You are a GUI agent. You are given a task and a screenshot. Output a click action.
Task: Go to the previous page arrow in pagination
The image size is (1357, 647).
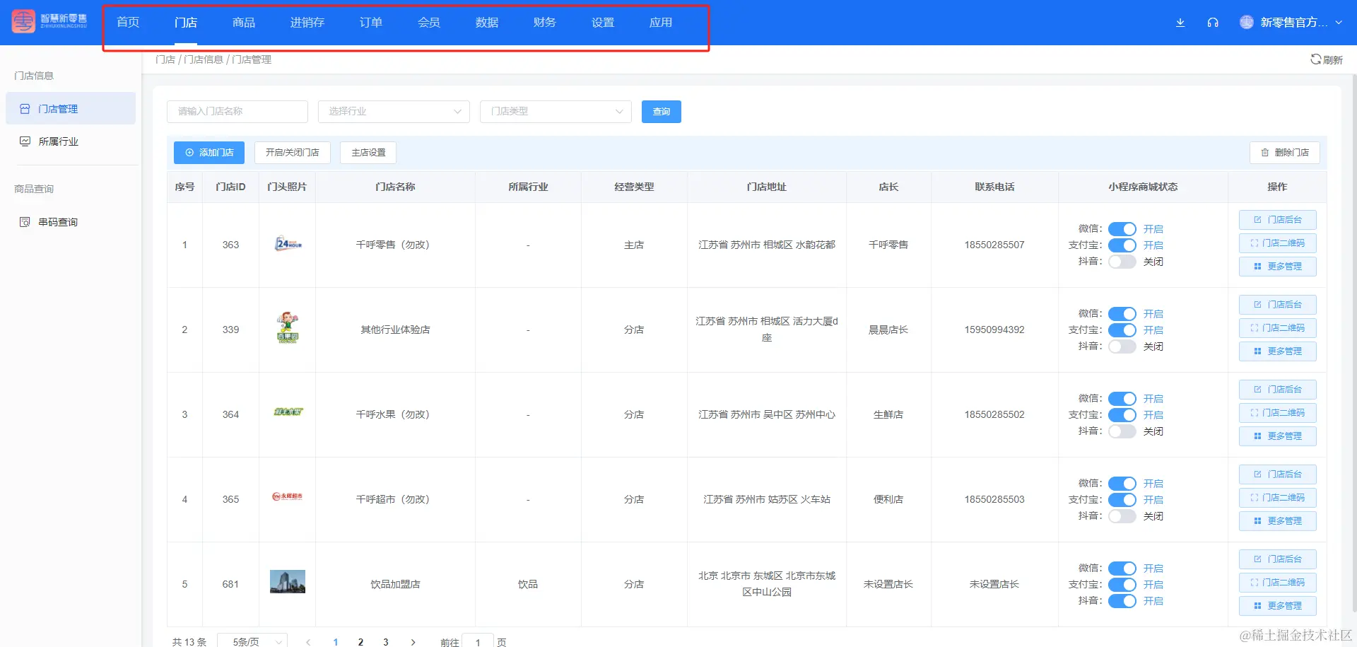point(308,642)
